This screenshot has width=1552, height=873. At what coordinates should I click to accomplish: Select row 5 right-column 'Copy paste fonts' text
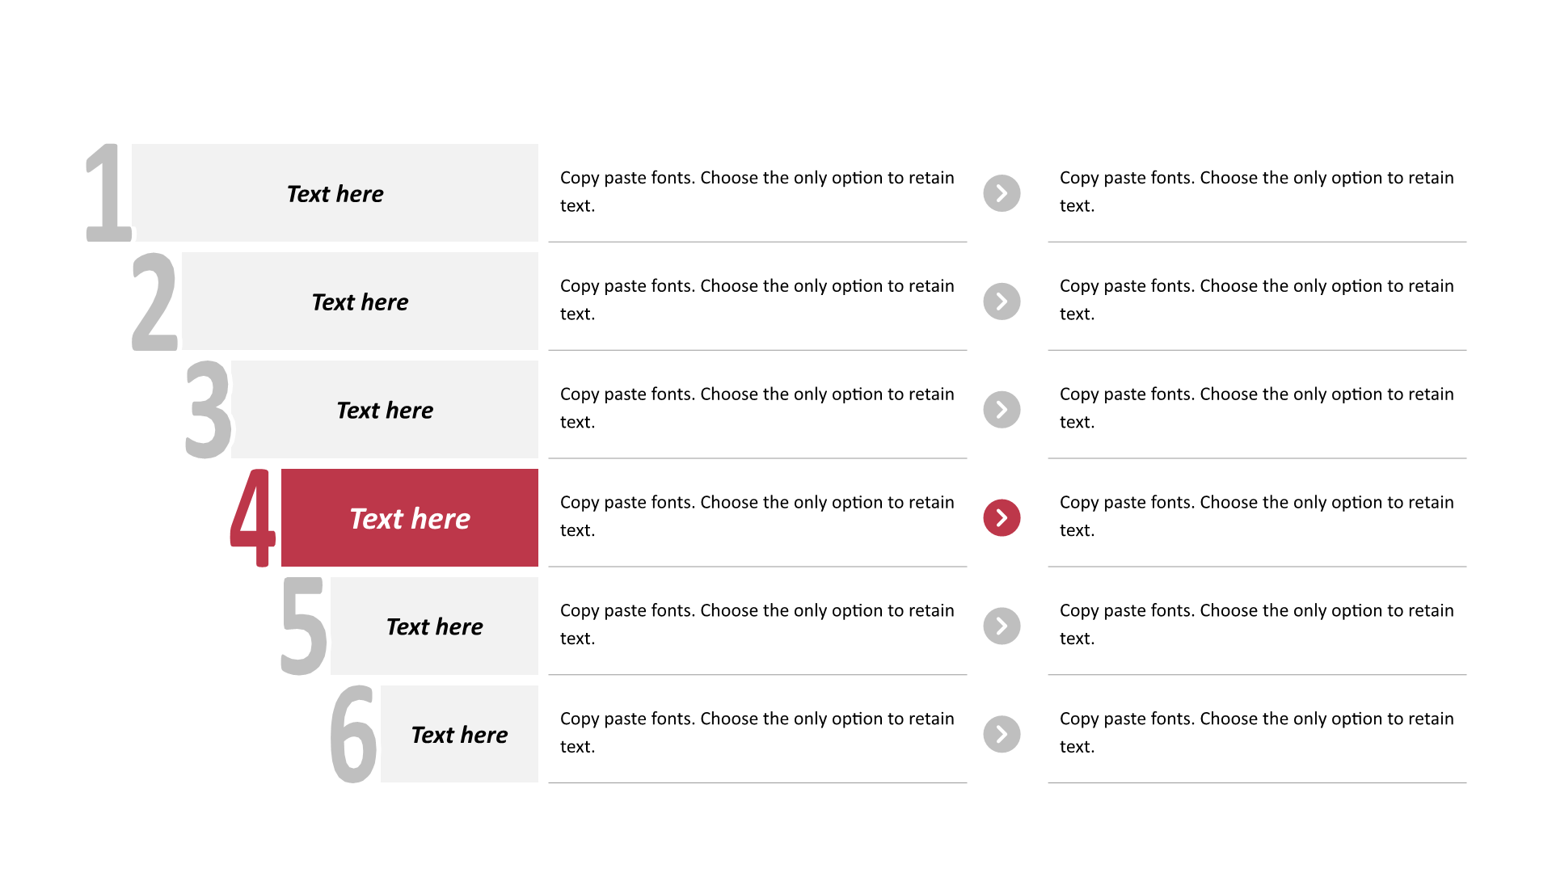(x=1257, y=625)
